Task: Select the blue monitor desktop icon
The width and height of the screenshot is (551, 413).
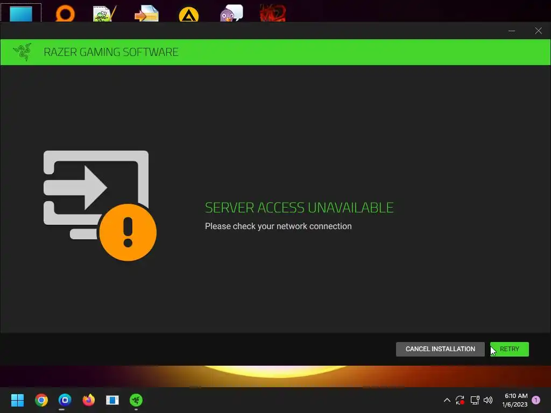Action: click(x=21, y=13)
